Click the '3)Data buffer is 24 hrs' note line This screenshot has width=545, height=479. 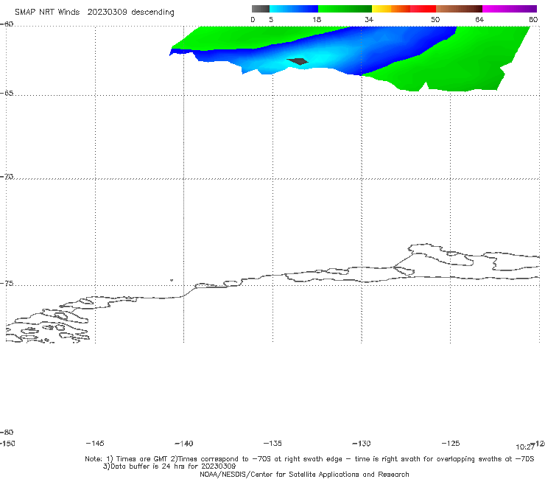click(169, 466)
